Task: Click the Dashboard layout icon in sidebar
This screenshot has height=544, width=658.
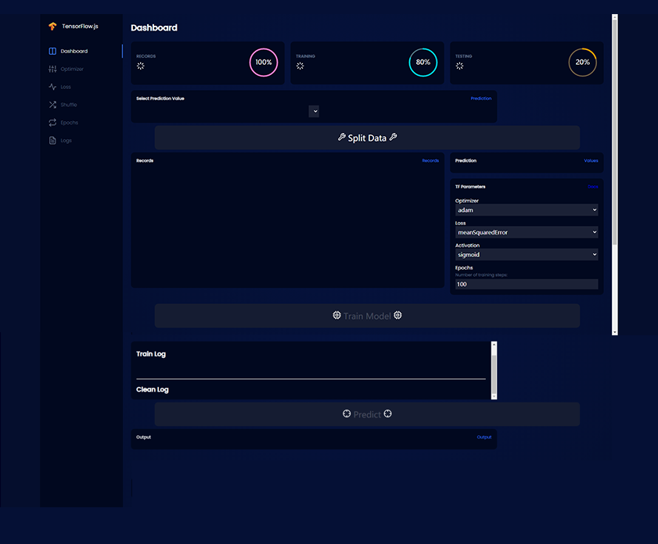Action: (x=52, y=52)
